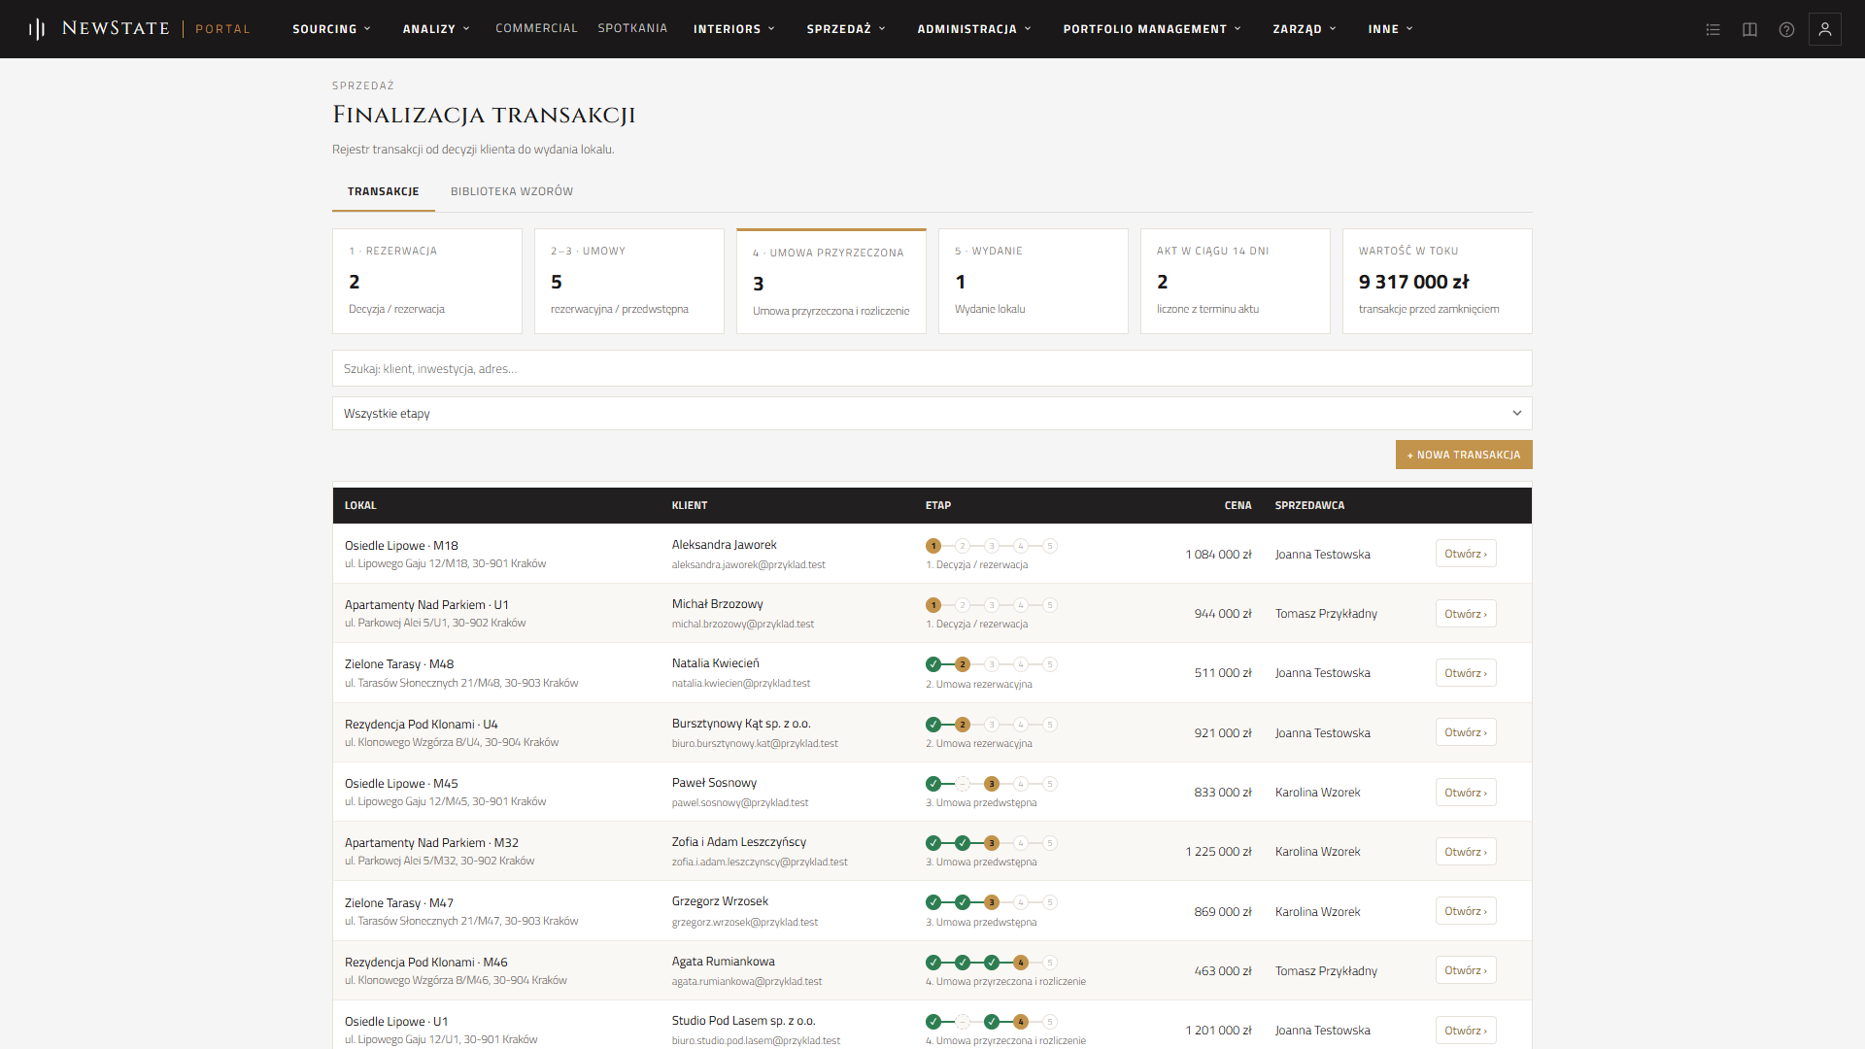Viewport: 1865px width, 1049px height.
Task: Click stage 2 circle in Natalia Kwiecień row
Action: pyautogui.click(x=963, y=664)
